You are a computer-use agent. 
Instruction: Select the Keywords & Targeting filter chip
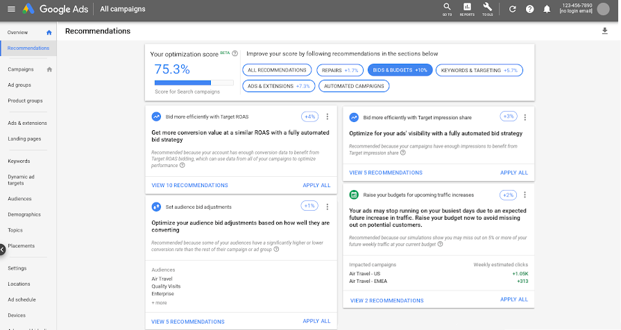pos(479,70)
